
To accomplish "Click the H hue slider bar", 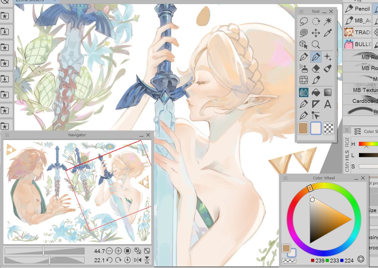I will [x=368, y=144].
